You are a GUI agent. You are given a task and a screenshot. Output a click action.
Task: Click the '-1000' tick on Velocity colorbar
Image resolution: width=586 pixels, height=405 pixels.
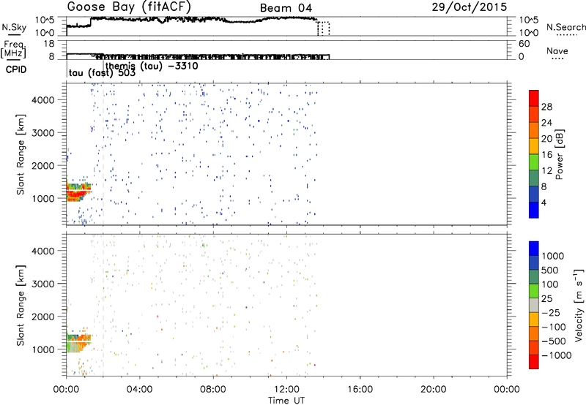click(x=556, y=355)
